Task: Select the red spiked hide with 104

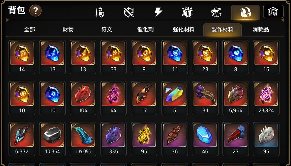Action: click(x=83, y=98)
